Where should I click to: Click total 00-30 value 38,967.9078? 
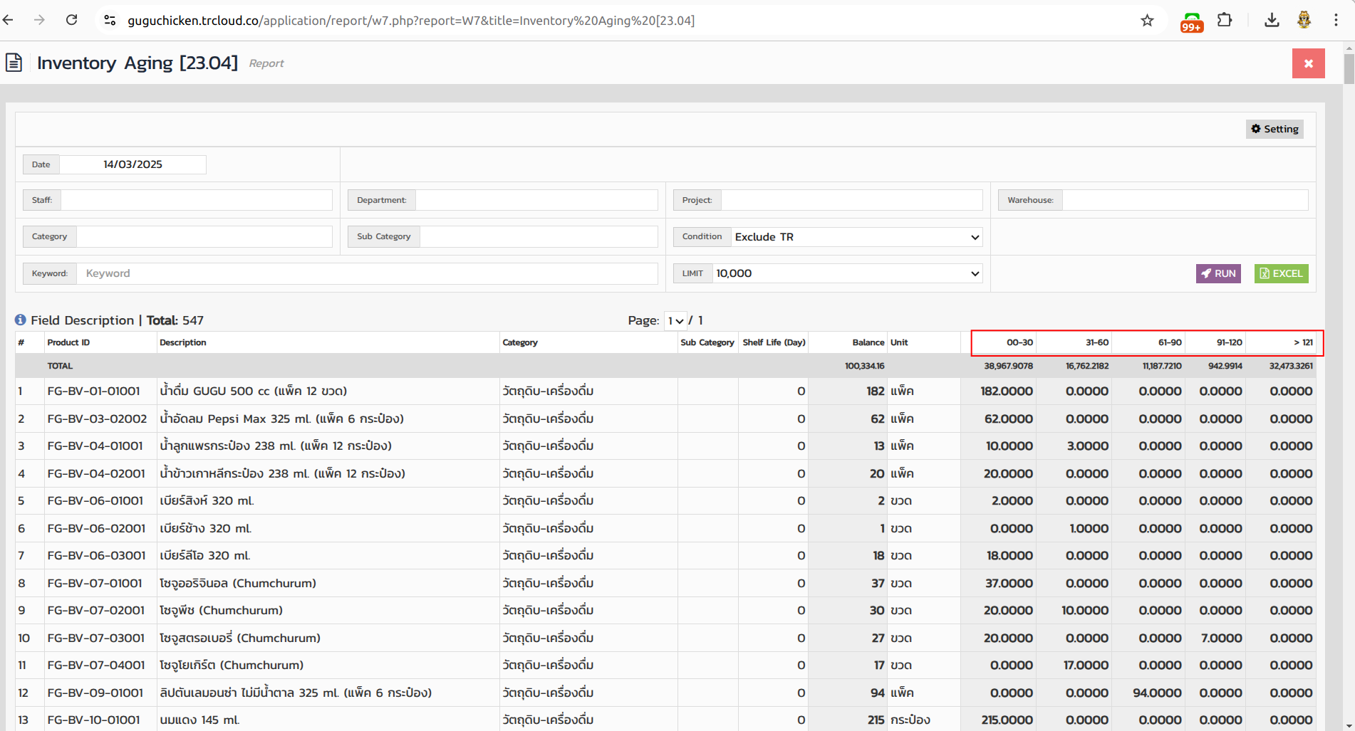(1009, 366)
